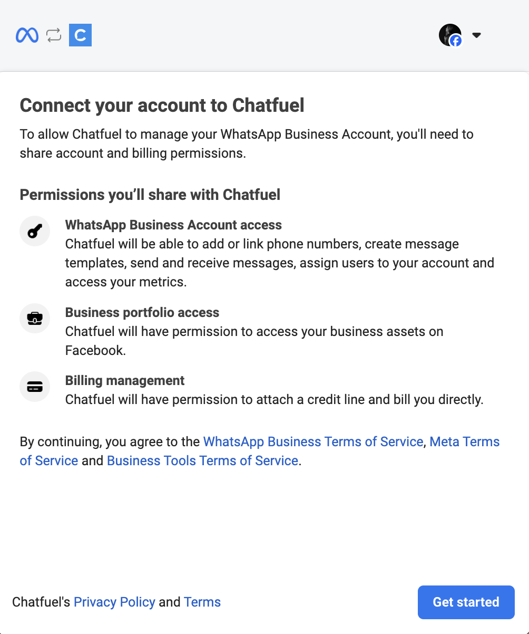The width and height of the screenshot is (529, 634).
Task: Open Chatfuel's Terms link beside Privacy Policy
Action: (202, 602)
